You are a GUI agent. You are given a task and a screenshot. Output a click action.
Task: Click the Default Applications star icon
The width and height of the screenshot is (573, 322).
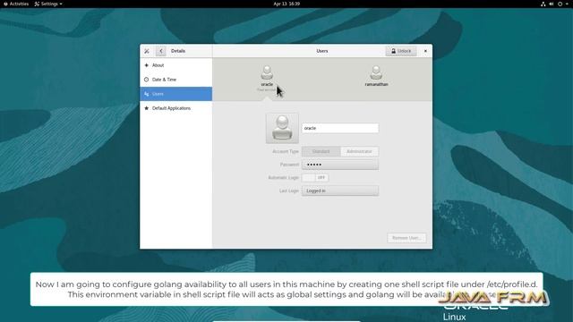(147, 108)
